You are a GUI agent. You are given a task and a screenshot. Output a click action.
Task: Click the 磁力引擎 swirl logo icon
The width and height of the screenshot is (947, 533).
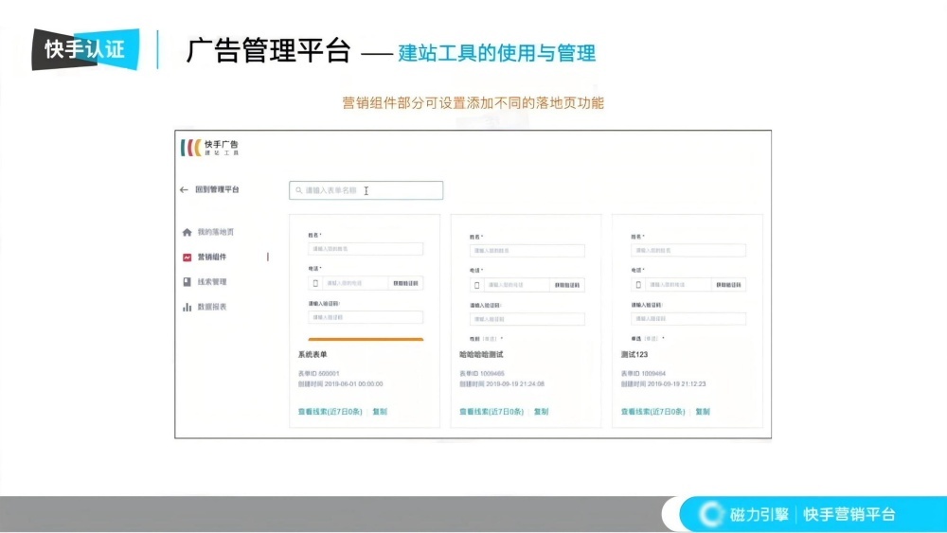point(711,514)
